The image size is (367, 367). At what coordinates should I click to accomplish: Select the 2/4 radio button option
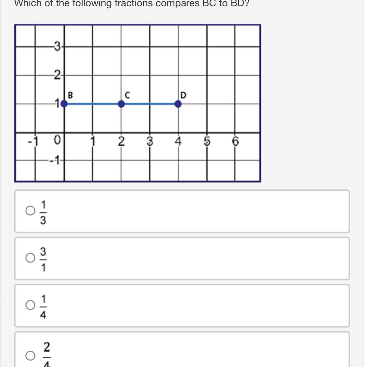pyautogui.click(x=30, y=355)
